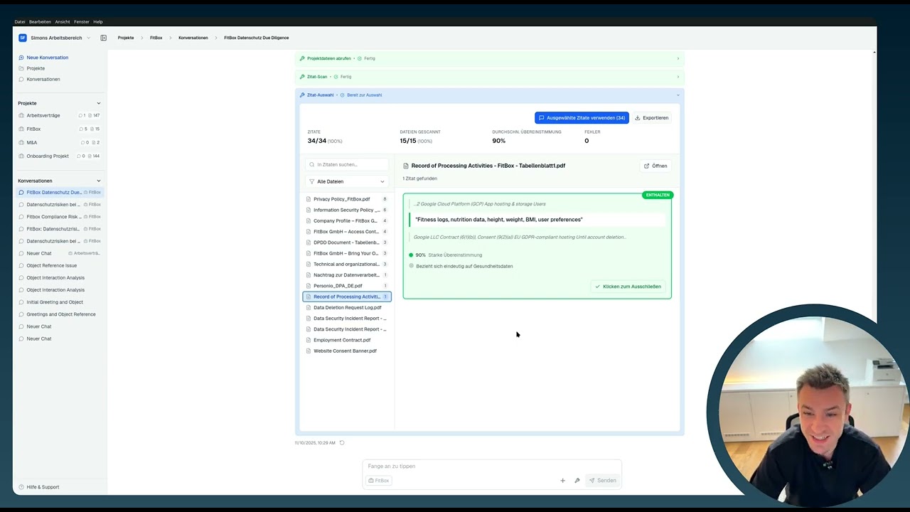
Task: Open the document via Öffnen button
Action: click(655, 166)
